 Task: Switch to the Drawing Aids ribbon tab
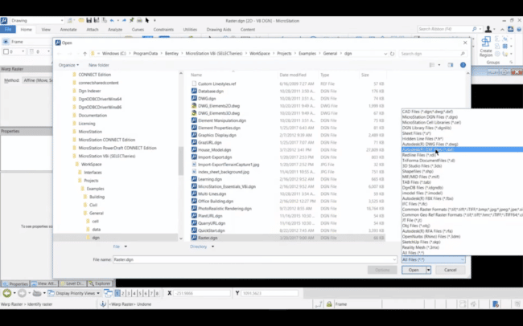coord(219,29)
